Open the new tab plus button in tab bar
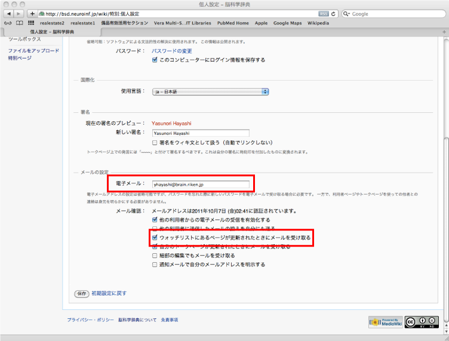The width and height of the screenshot is (449, 341). tap(444, 31)
